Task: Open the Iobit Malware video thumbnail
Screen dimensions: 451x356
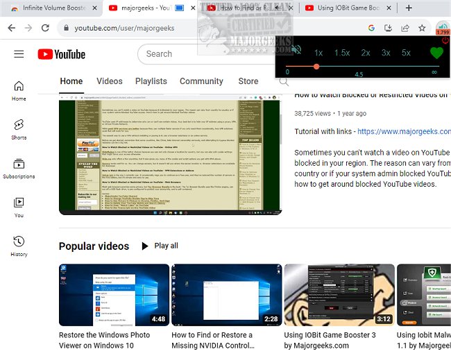Action: pyautogui.click(x=424, y=295)
